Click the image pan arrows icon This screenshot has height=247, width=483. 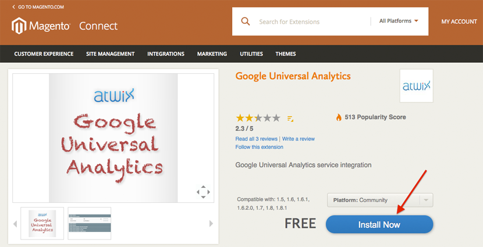(203, 192)
